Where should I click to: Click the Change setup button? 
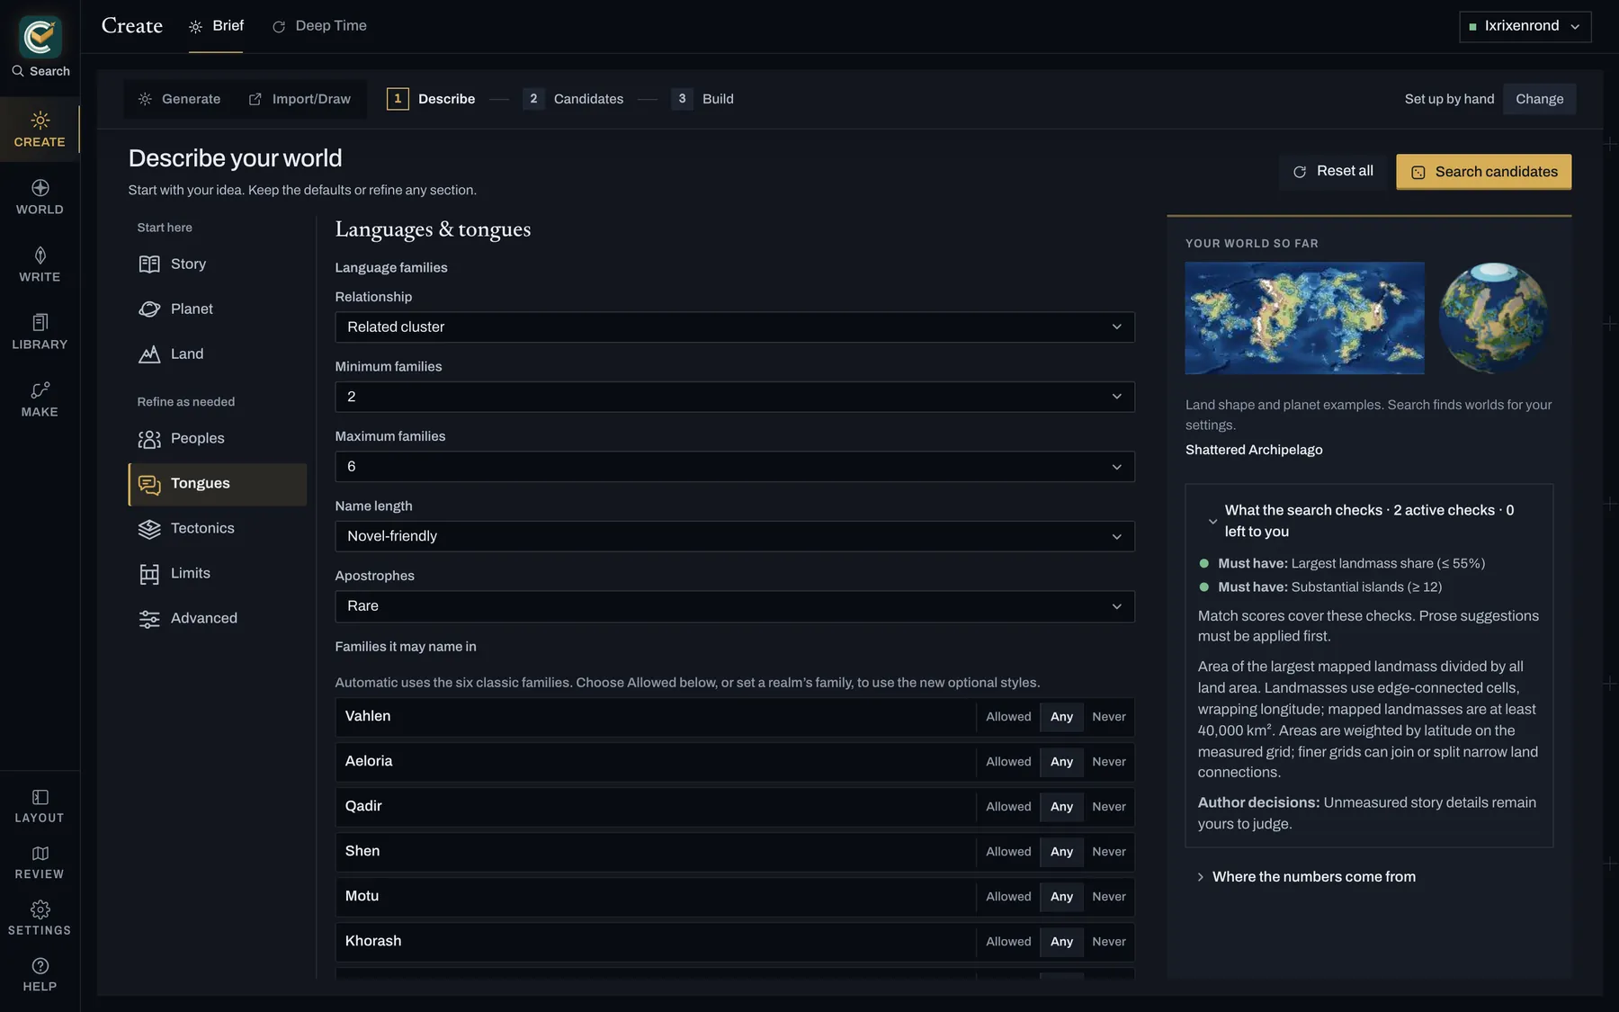[1539, 99]
